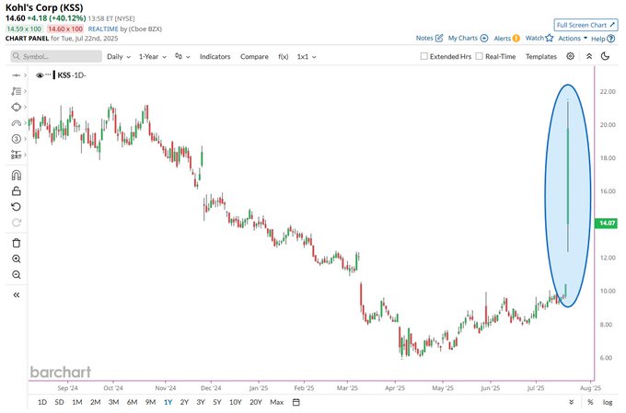This screenshot has width=626, height=413.
Task: Select the crosshair cursor tool
Action: tap(16, 75)
